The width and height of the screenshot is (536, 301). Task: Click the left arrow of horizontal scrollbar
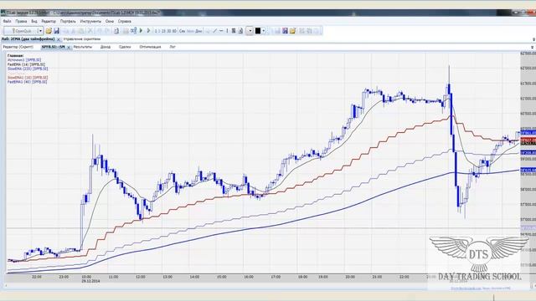[6, 286]
